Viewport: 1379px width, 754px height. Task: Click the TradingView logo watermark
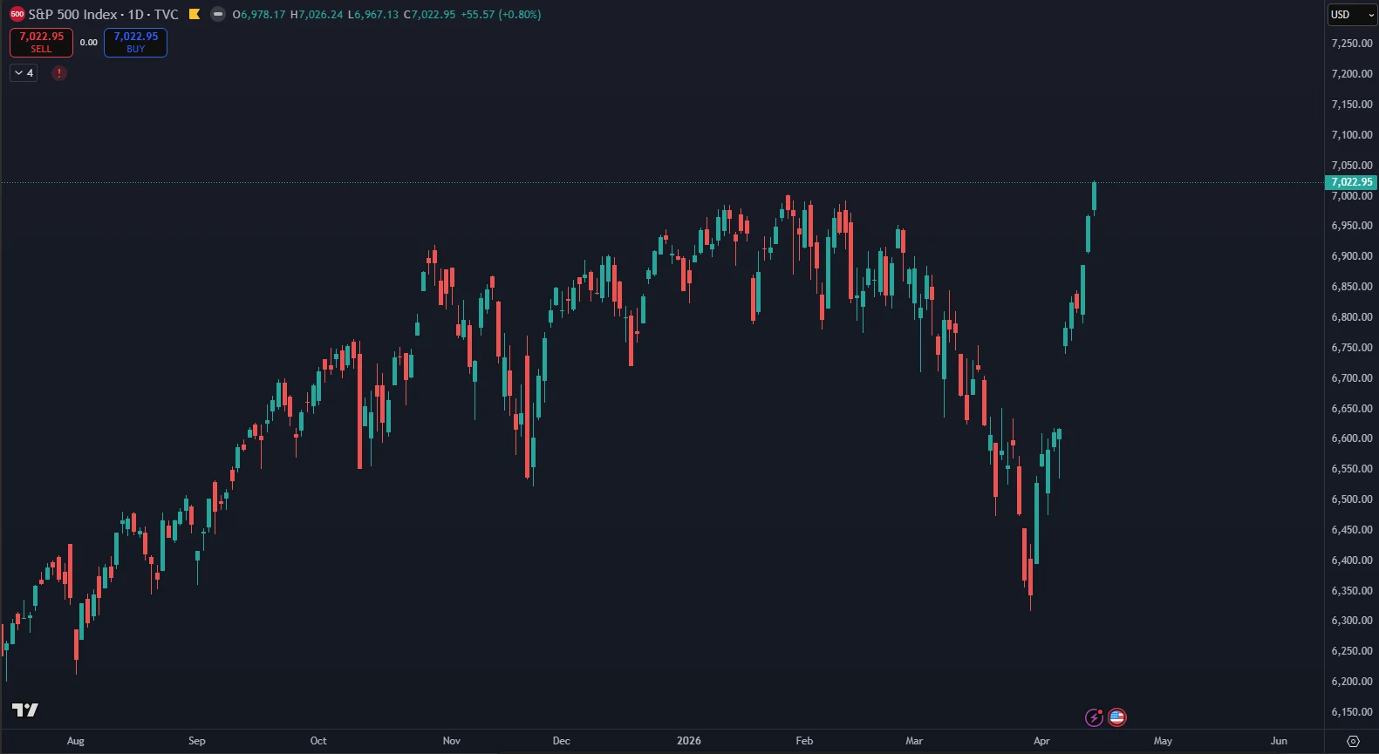tap(25, 710)
